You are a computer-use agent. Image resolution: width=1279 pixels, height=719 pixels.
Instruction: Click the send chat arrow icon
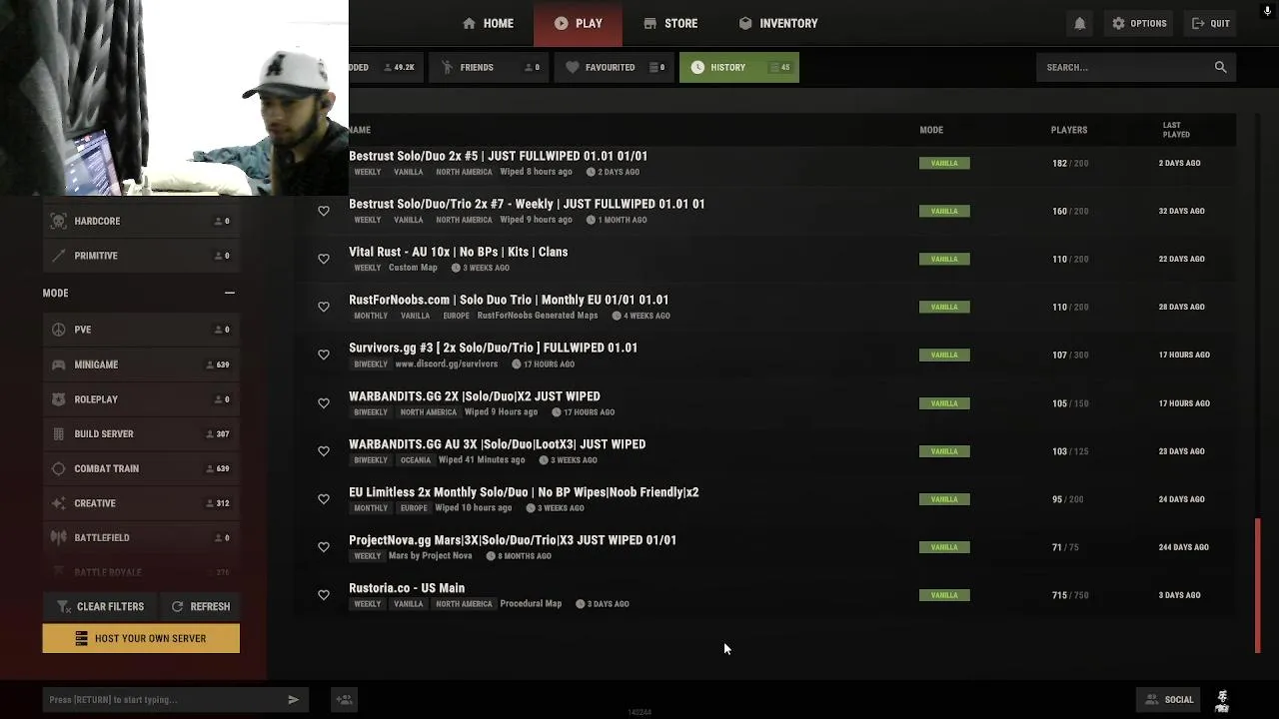click(293, 699)
